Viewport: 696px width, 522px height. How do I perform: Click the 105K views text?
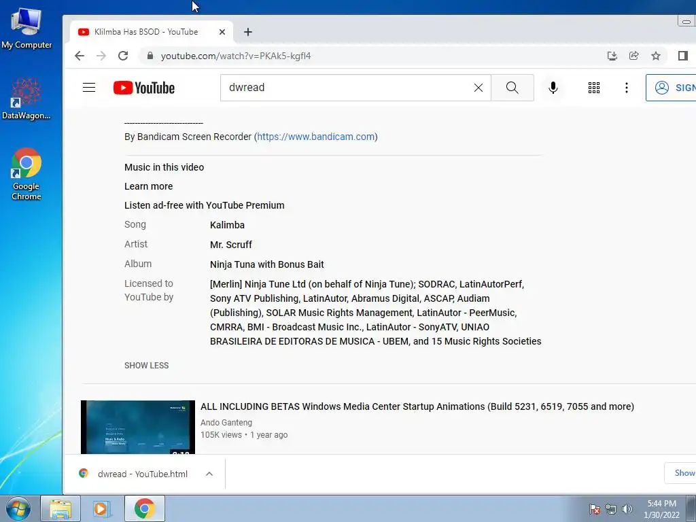click(x=221, y=435)
